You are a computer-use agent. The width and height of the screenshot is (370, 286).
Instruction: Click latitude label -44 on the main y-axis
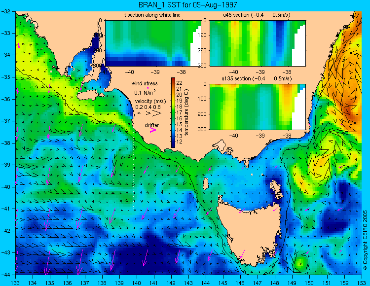(x=6, y=275)
